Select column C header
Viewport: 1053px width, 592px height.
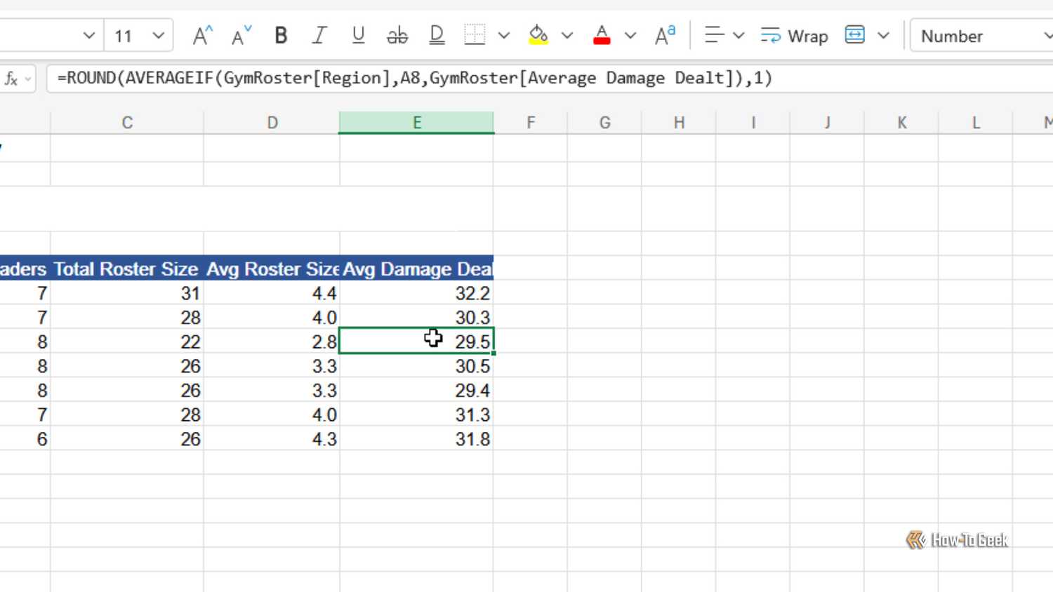127,123
